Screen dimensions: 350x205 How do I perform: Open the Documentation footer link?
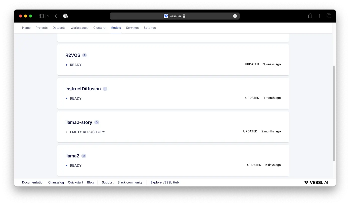coord(33,182)
